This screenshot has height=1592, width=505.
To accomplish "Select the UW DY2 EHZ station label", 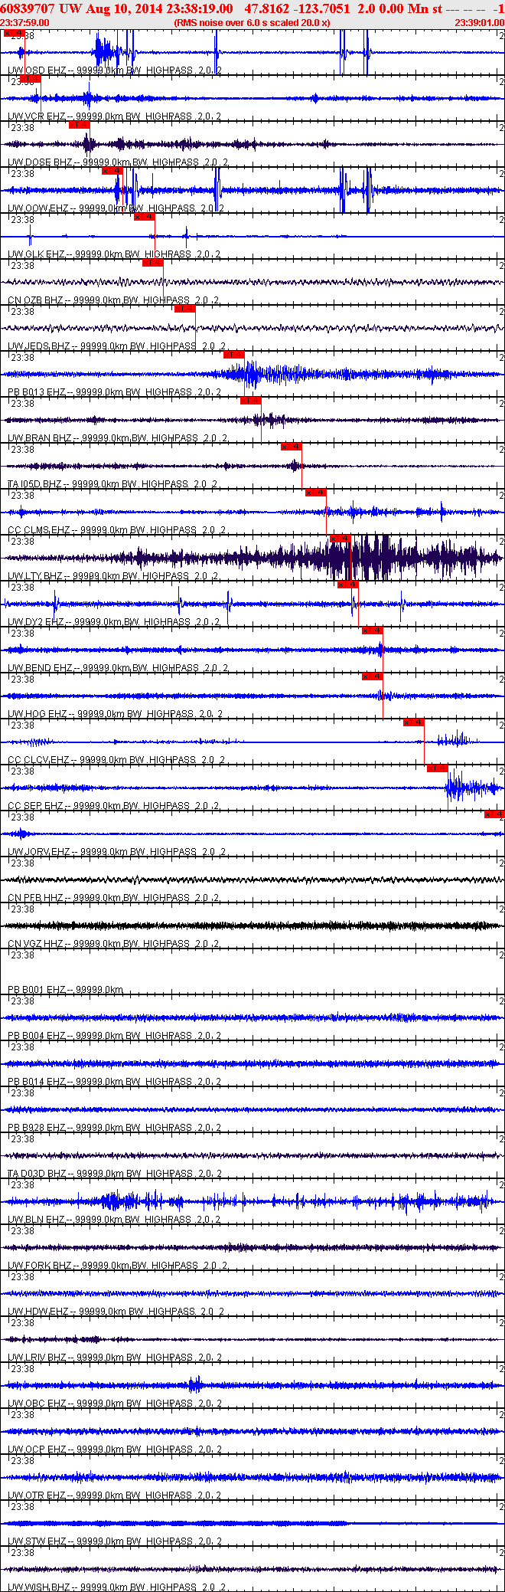I will (36, 622).
